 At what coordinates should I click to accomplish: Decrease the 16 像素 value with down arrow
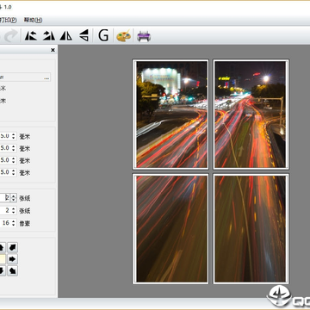[14, 225]
